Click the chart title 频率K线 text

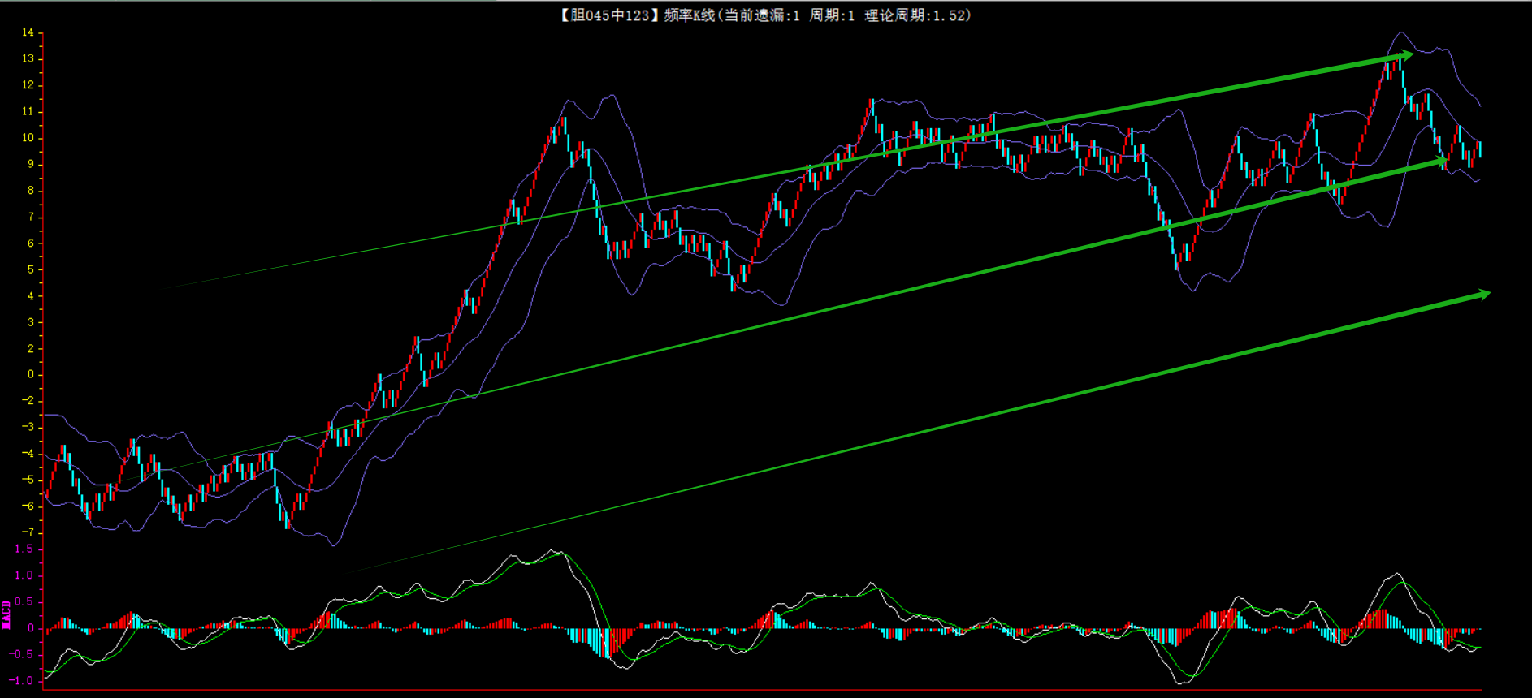point(688,15)
